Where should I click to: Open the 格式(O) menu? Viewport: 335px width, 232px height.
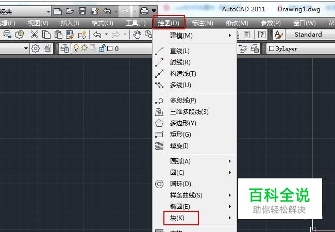pyautogui.click(x=103, y=23)
